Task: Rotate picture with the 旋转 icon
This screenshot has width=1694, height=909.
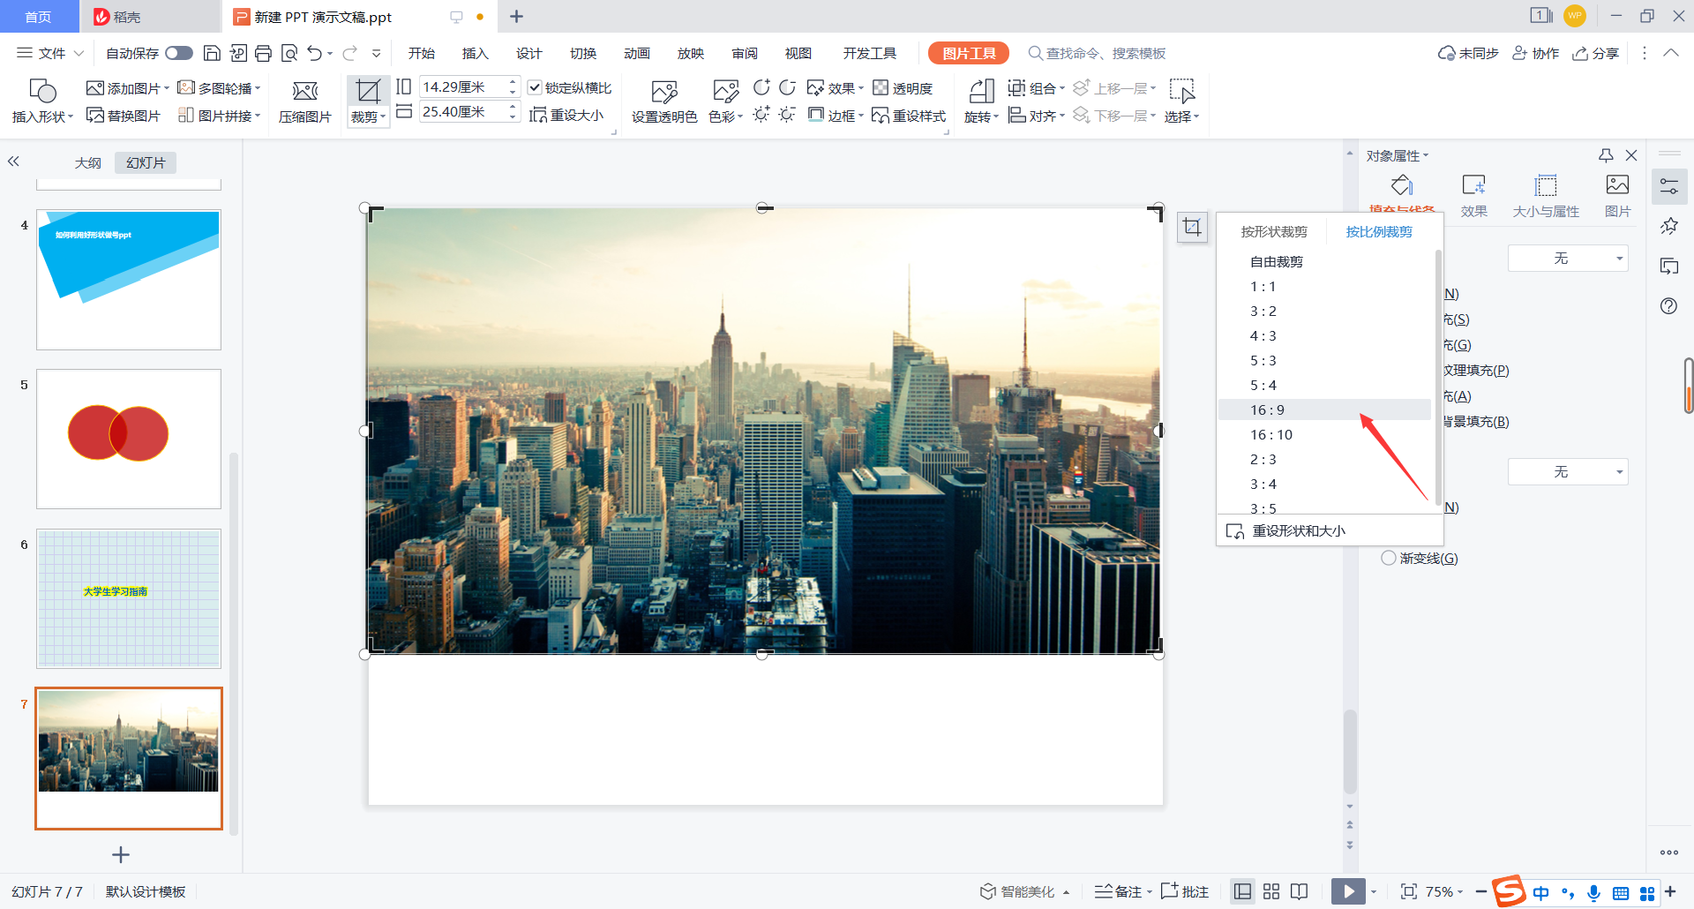Action: [981, 91]
